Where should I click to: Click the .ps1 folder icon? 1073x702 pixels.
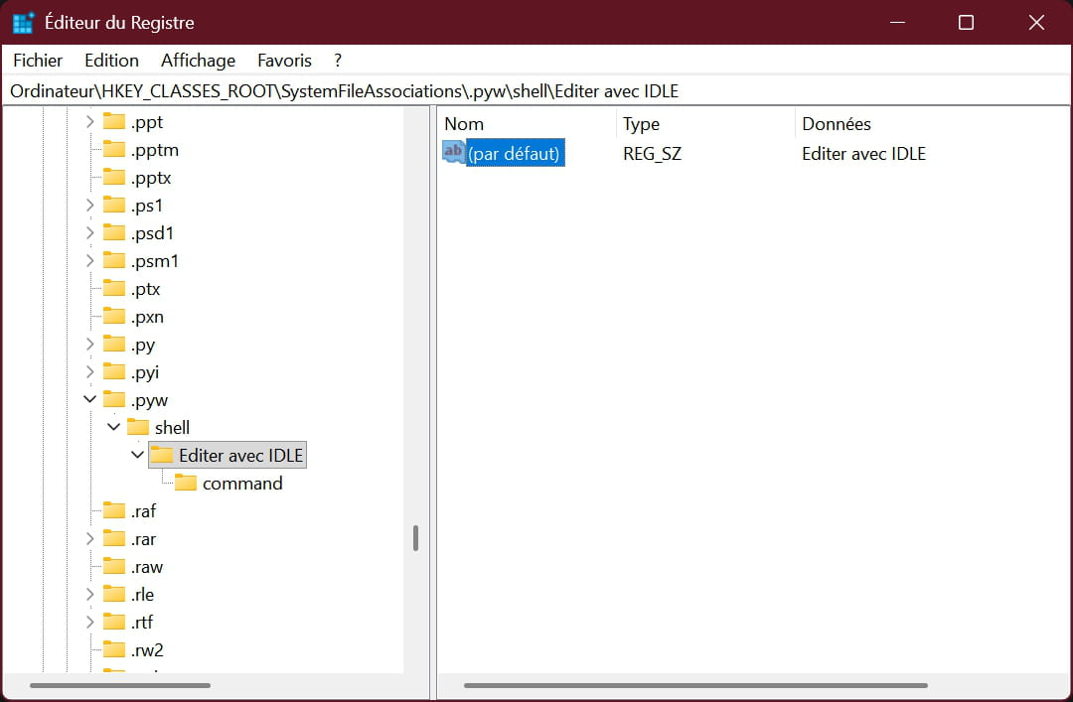coord(114,206)
